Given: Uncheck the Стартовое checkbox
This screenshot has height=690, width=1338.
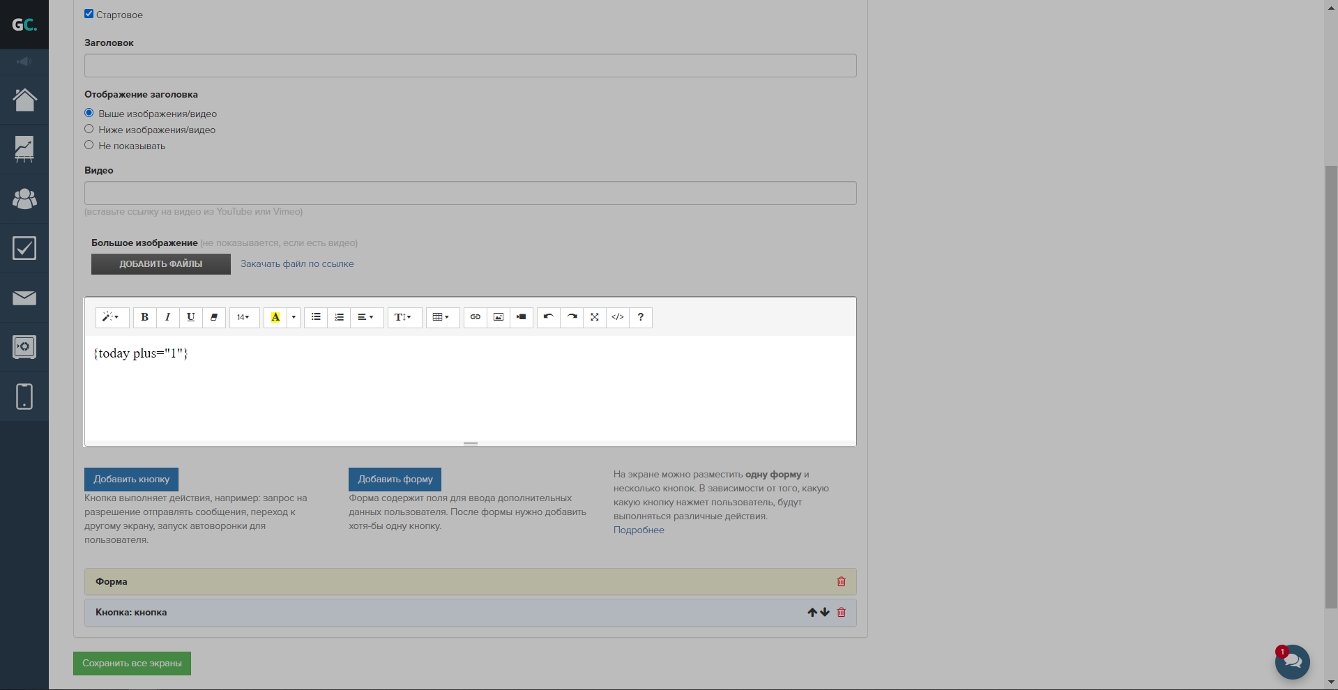Looking at the screenshot, I should [x=89, y=14].
